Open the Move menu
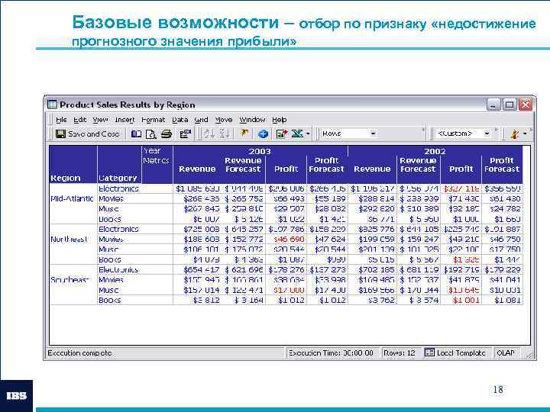 click(223, 120)
